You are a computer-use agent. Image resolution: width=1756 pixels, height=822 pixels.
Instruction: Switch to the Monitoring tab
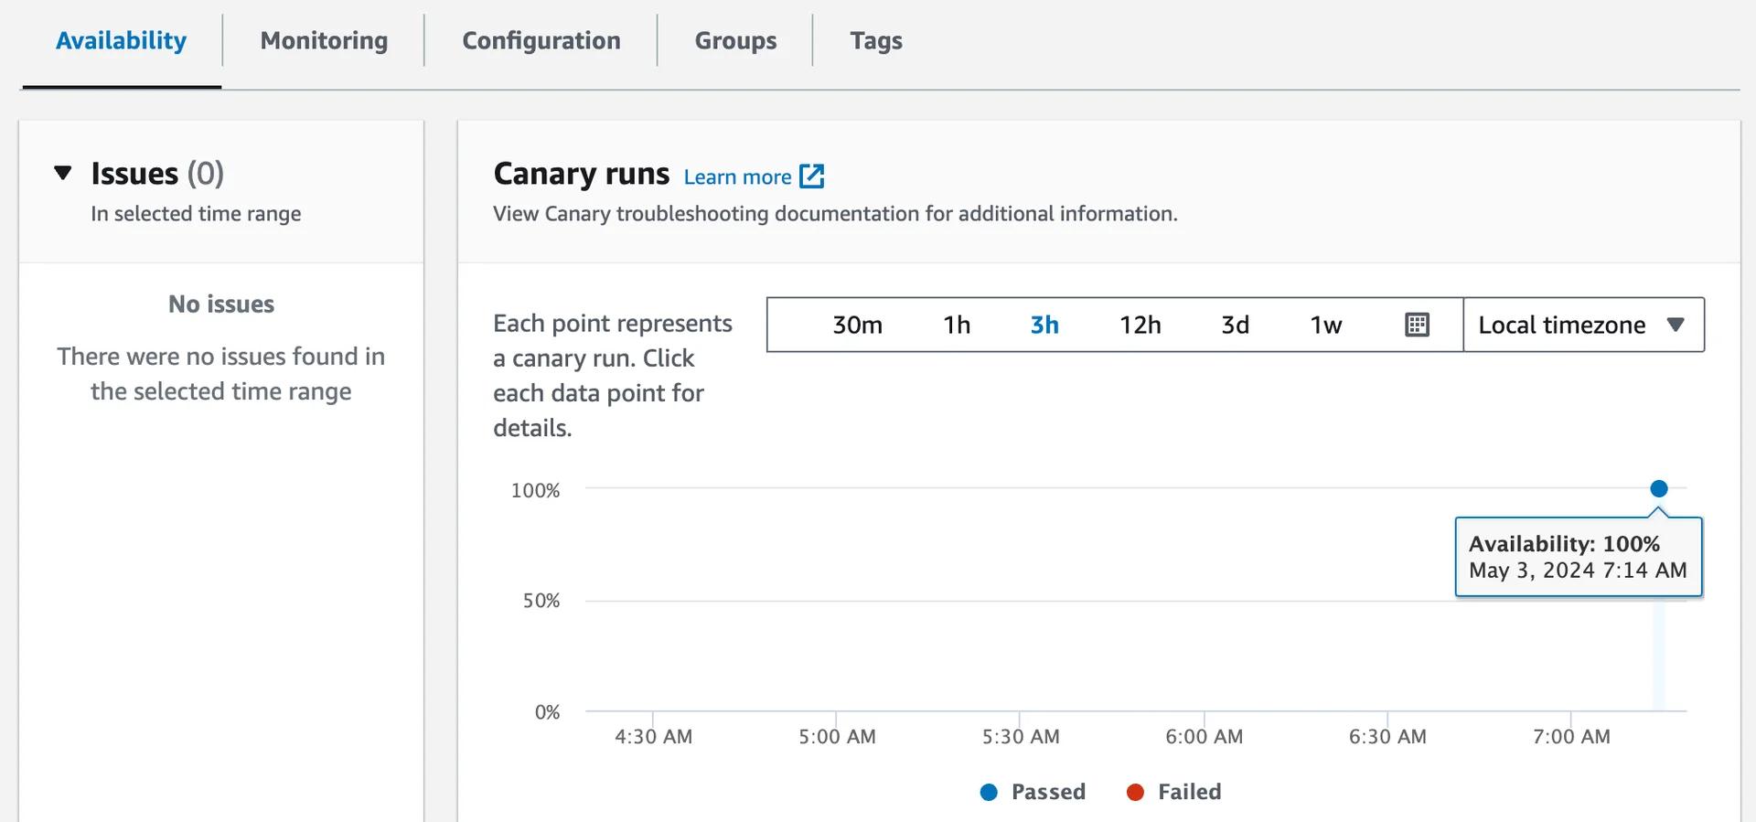point(324,41)
